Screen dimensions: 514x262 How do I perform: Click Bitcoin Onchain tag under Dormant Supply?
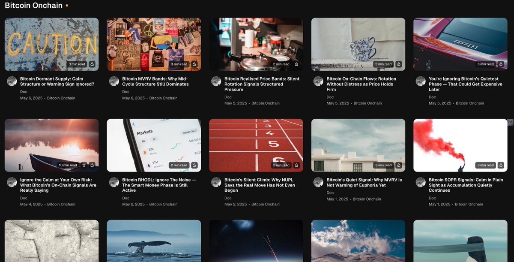[x=61, y=98]
